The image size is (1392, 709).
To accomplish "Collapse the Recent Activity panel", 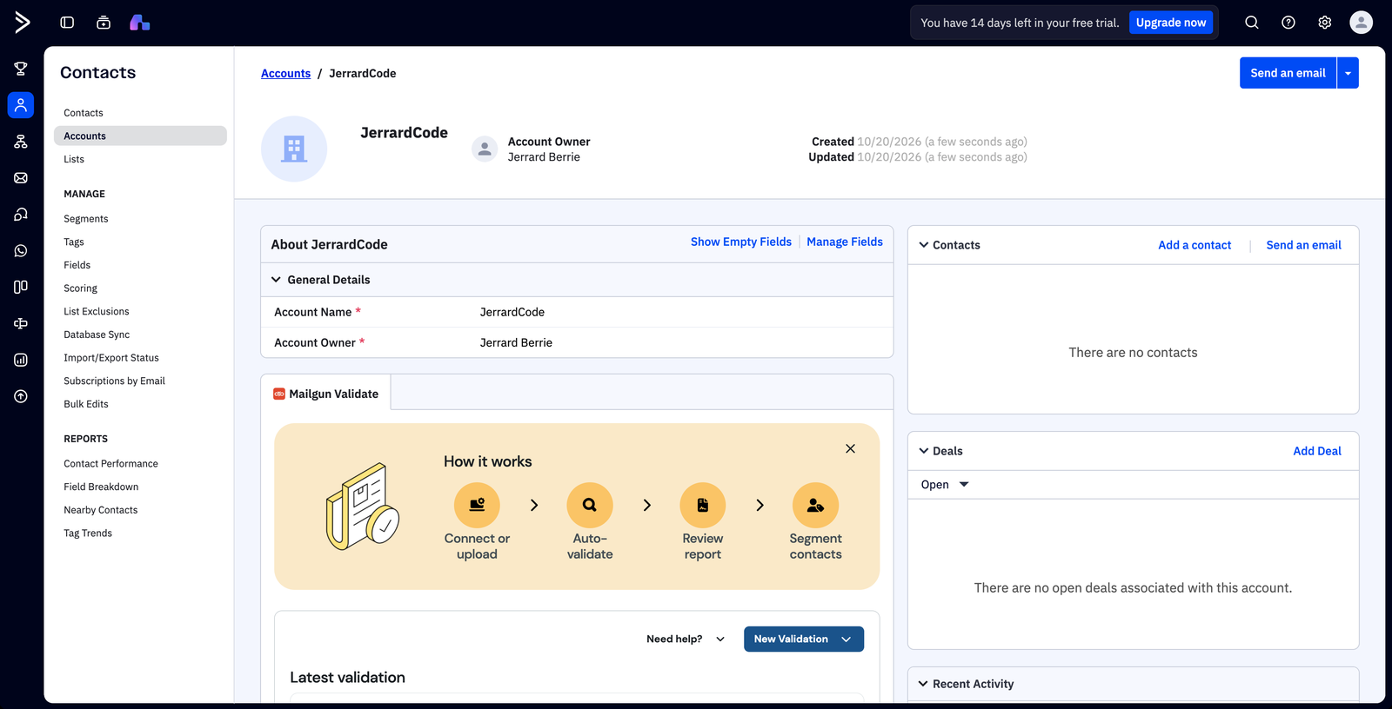I will tap(923, 684).
